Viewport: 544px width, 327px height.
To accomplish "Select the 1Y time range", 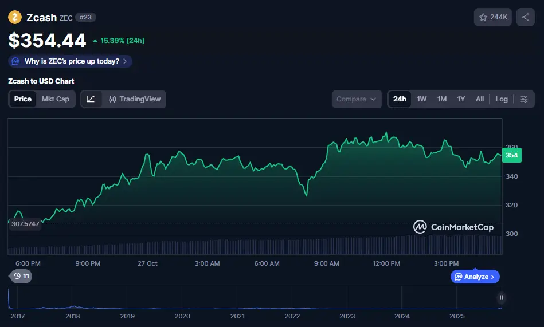I will [x=461, y=99].
